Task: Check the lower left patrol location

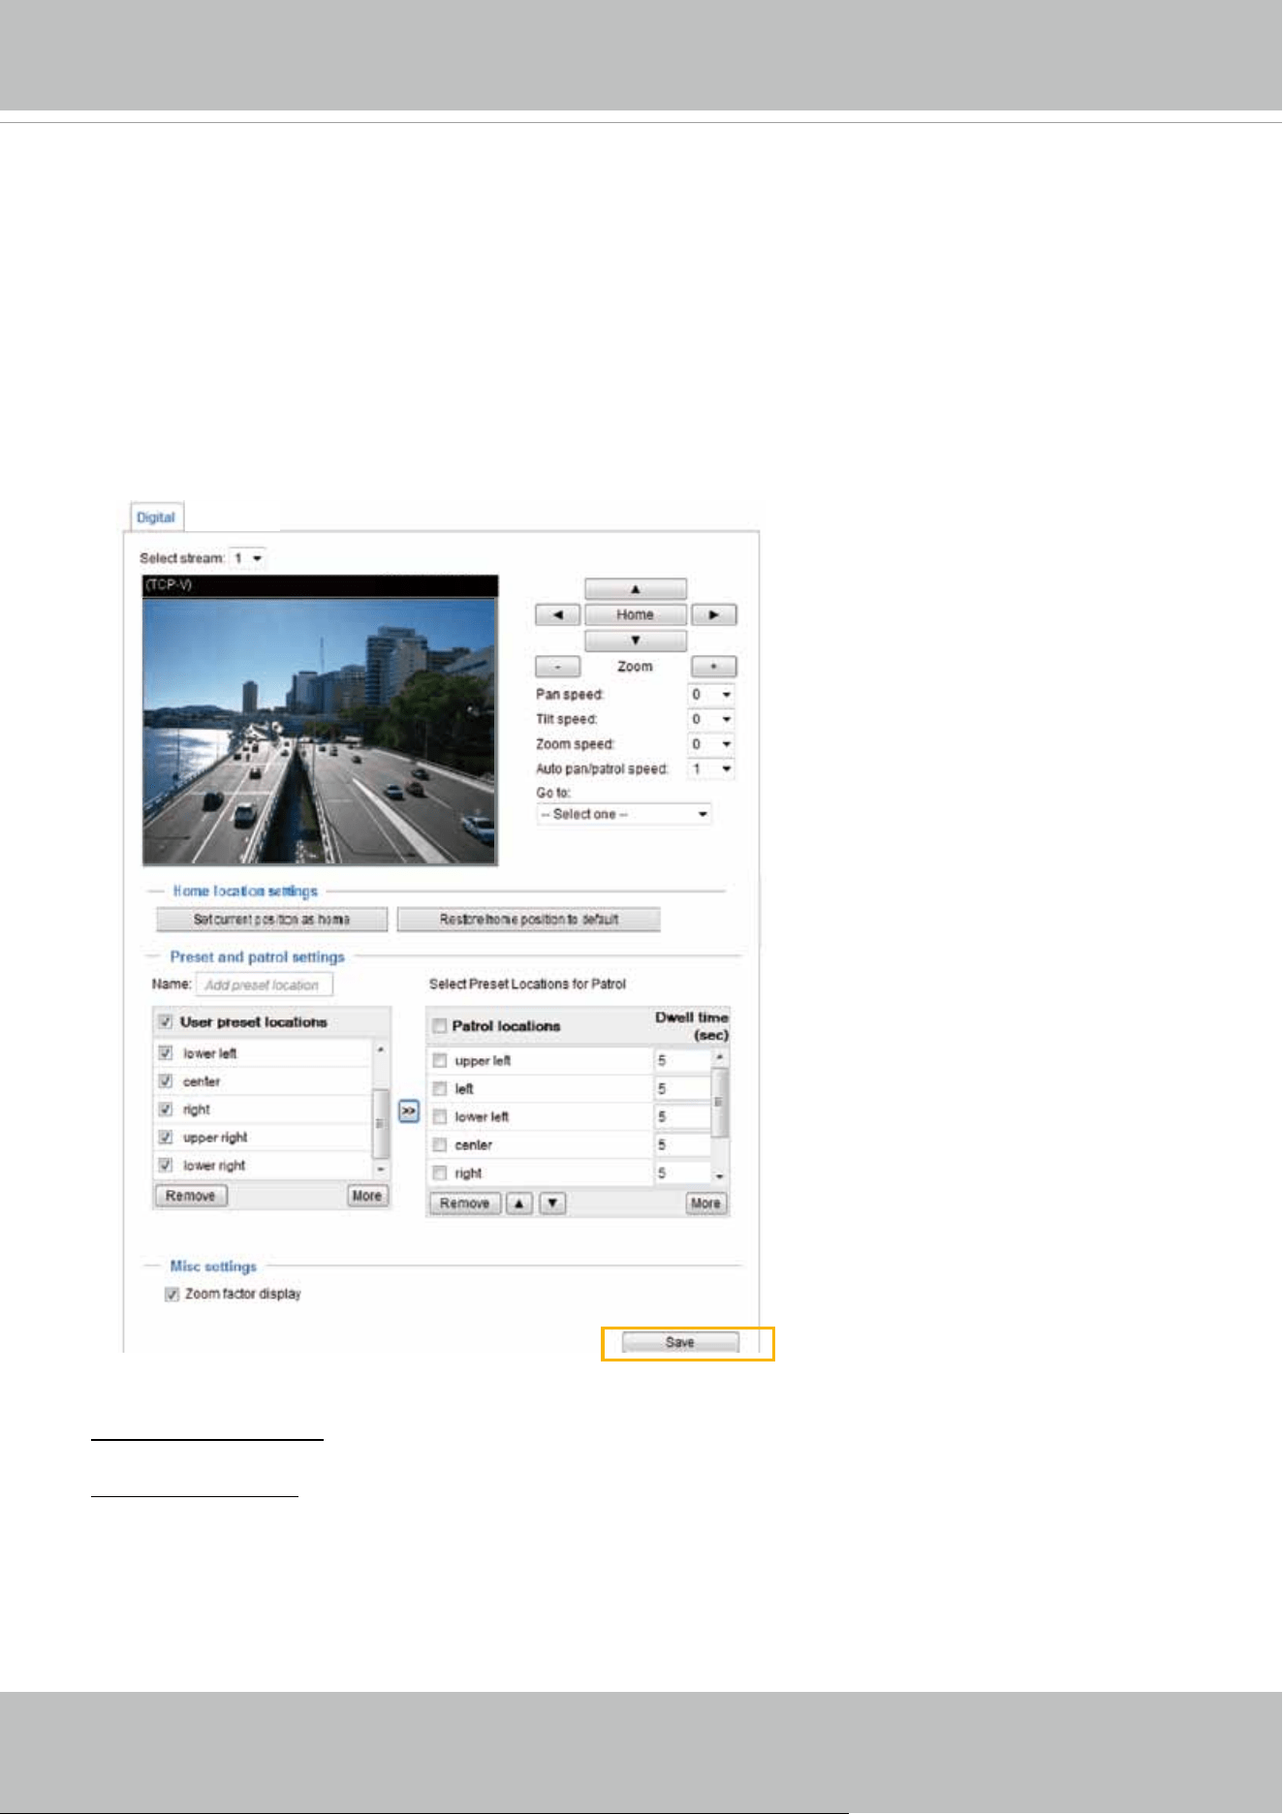Action: coord(440,1117)
